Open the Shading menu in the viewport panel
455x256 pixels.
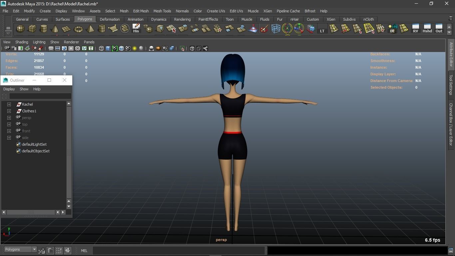pyautogui.click(x=22, y=42)
